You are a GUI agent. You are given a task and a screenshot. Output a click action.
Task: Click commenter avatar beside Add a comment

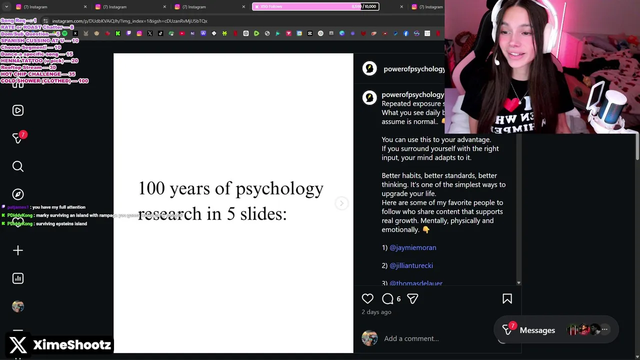coord(369,338)
